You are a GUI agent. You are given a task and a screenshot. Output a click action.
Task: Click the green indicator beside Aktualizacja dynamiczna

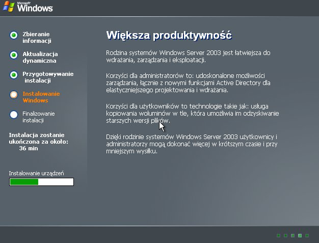14,55
